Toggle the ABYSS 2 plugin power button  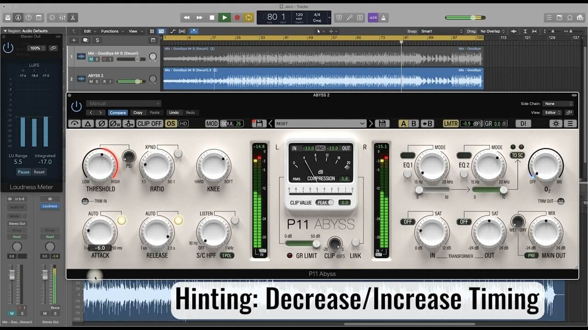tap(76, 106)
